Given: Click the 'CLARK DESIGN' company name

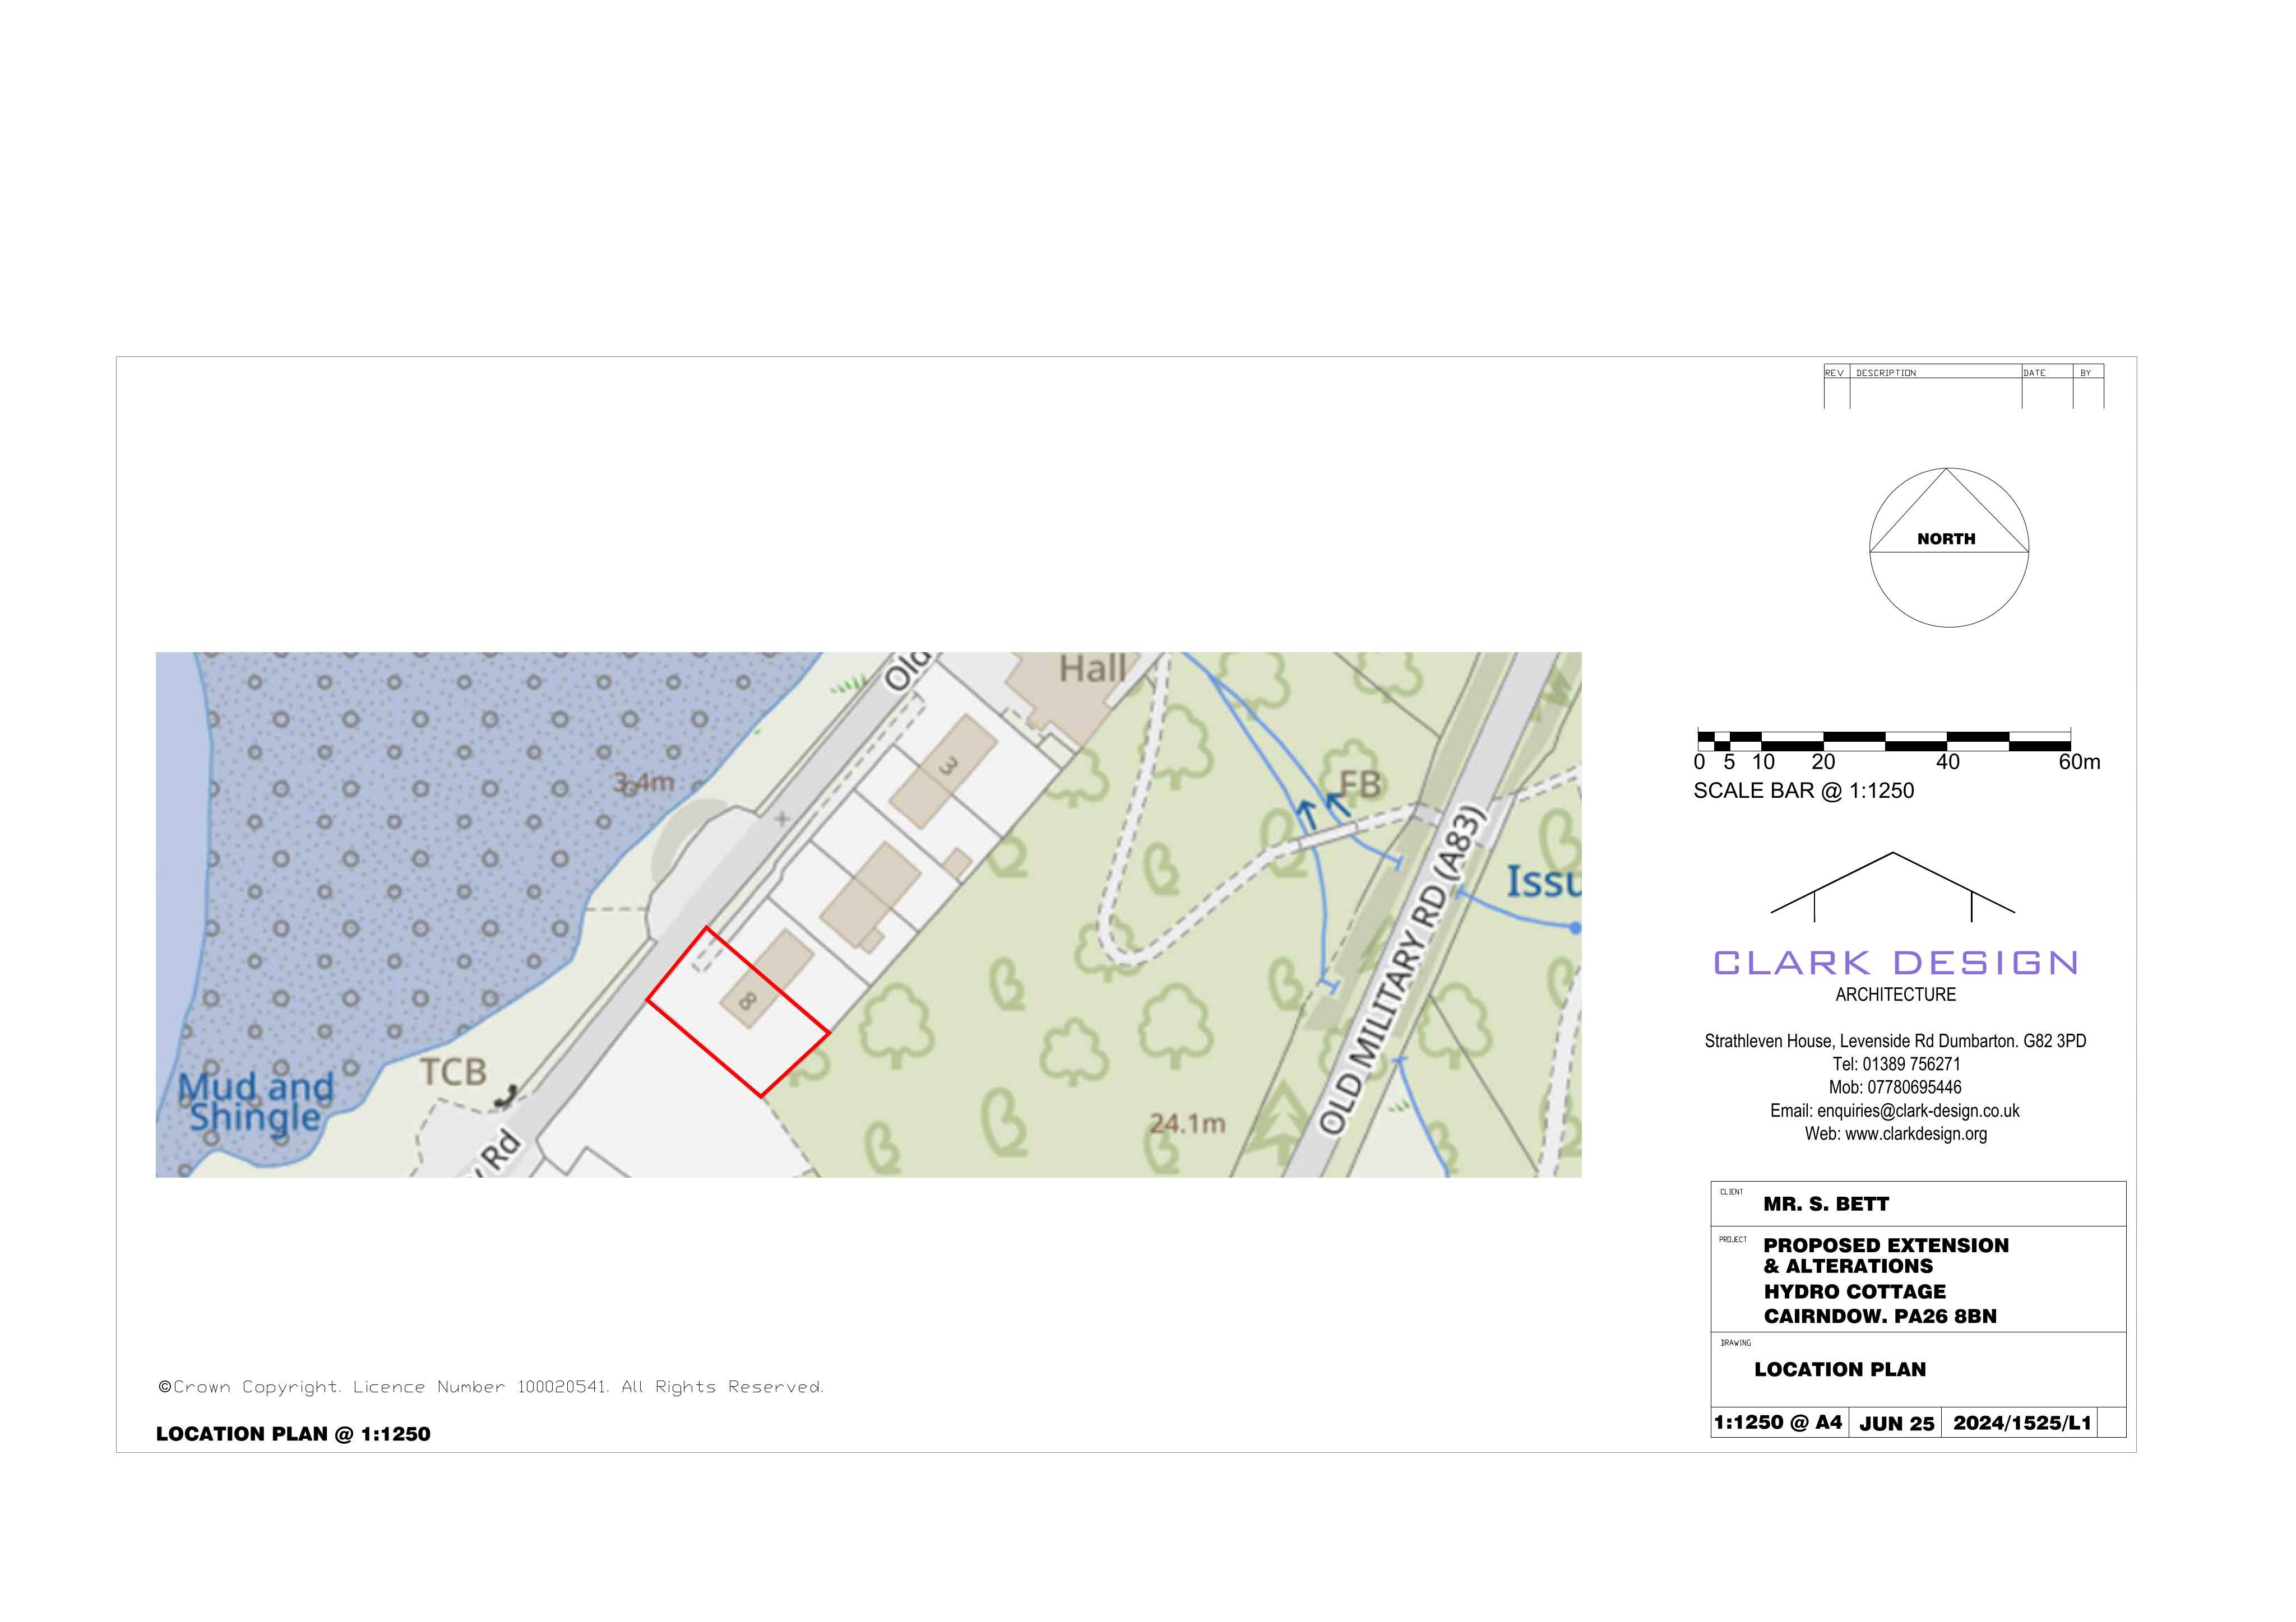Looking at the screenshot, I should click(x=1896, y=963).
